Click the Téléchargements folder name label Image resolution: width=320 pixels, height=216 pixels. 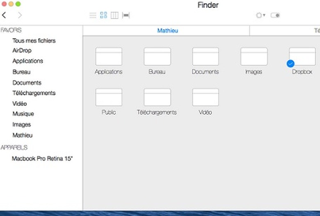pyautogui.click(x=157, y=112)
